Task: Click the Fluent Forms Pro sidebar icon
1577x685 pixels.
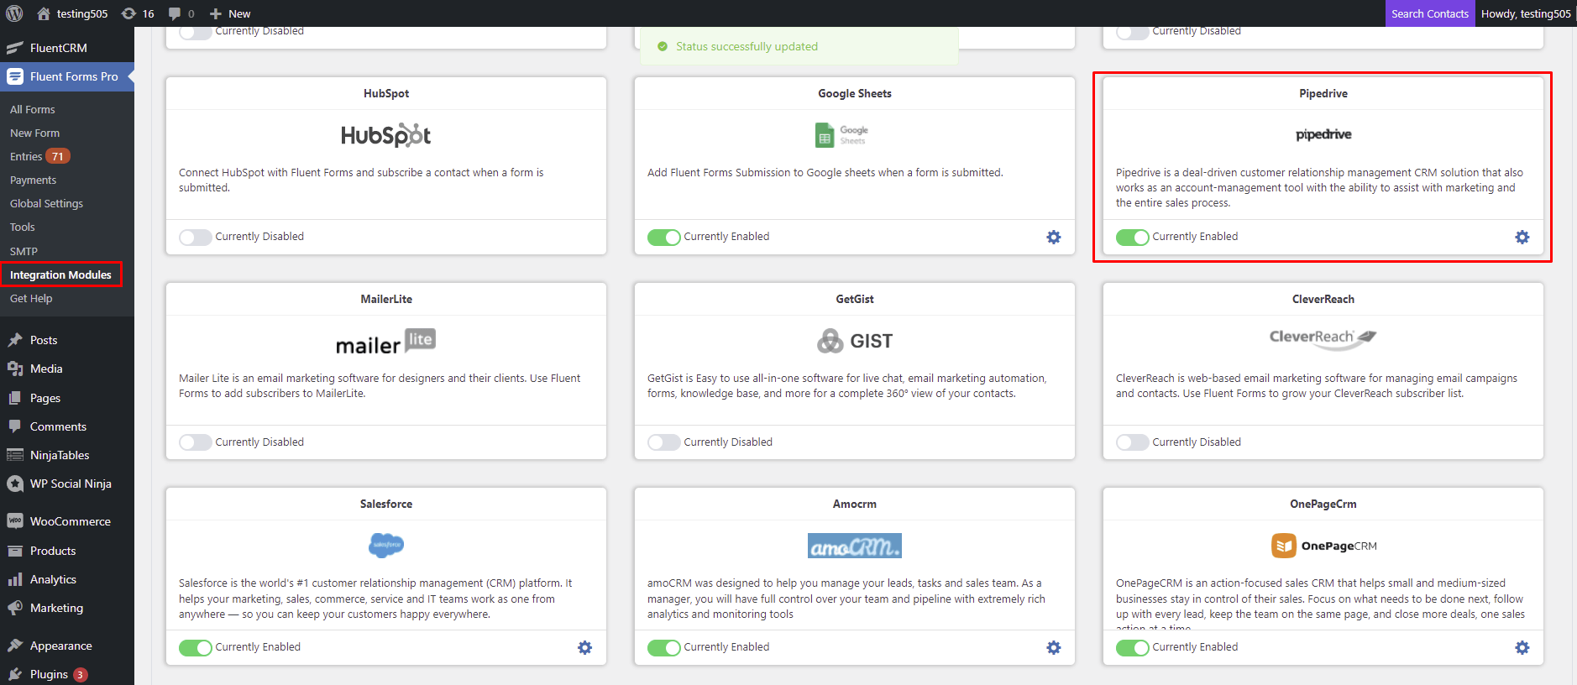Action: tap(14, 76)
